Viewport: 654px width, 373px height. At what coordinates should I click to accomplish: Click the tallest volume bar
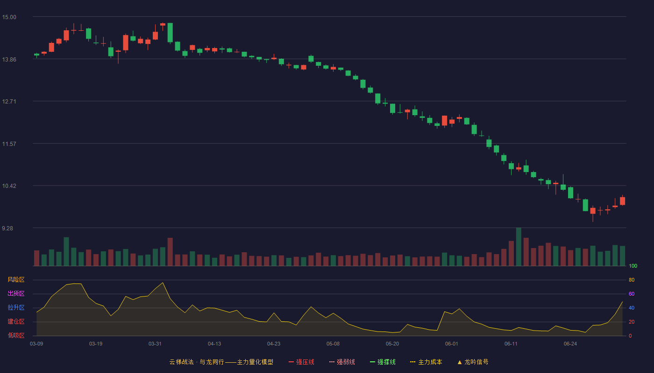point(519,247)
